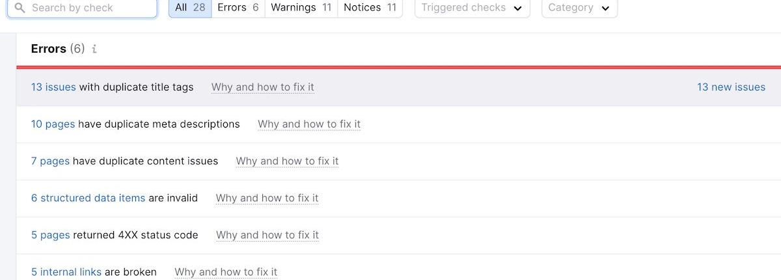
Task: Open 13 issues duplicate title tags link
Action: (53, 87)
